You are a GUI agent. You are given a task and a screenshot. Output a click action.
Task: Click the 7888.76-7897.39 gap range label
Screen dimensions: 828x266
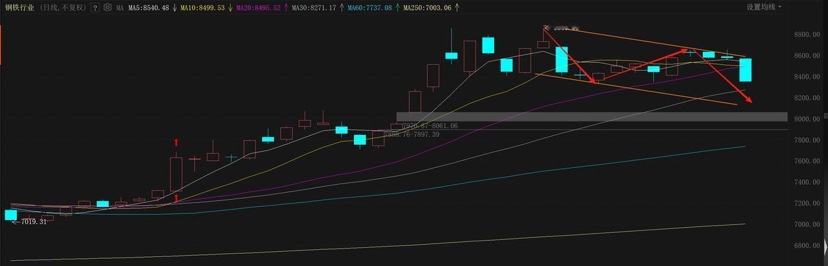tap(412, 134)
